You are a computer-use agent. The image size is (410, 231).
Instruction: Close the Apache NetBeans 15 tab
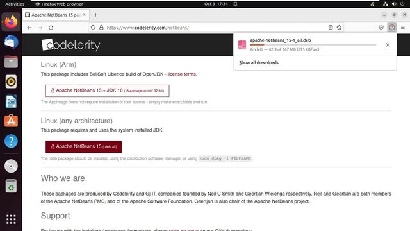84,15
